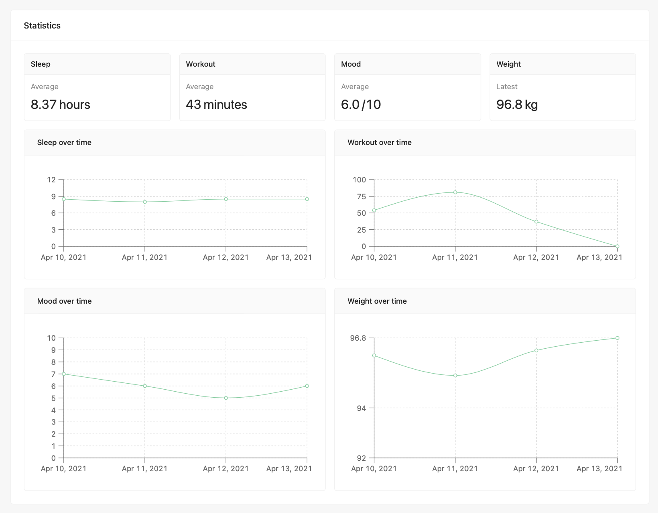Click the "Workout over time" chart title
This screenshot has width=658, height=513.
380,143
